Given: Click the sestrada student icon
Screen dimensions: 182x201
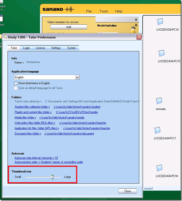Looking at the screenshot, I should pos(159,101).
